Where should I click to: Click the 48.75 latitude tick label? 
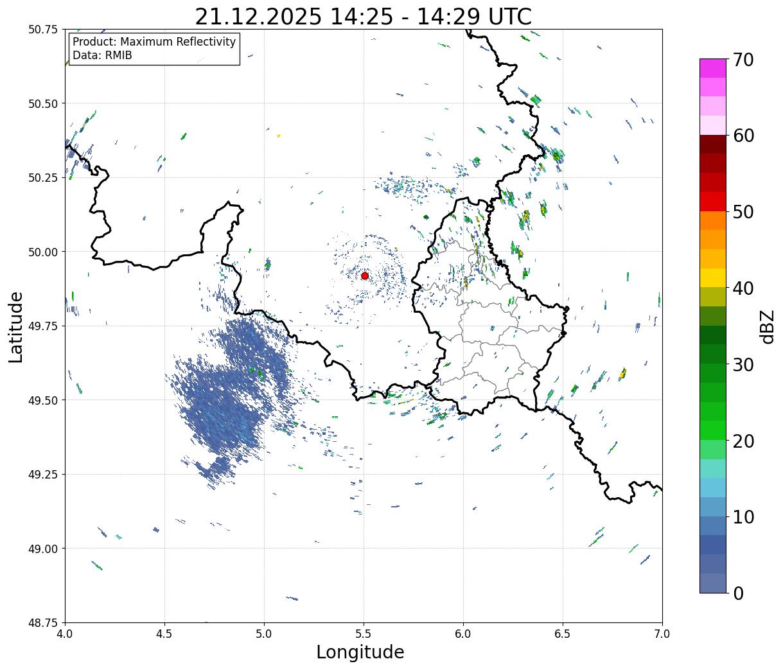coord(43,623)
